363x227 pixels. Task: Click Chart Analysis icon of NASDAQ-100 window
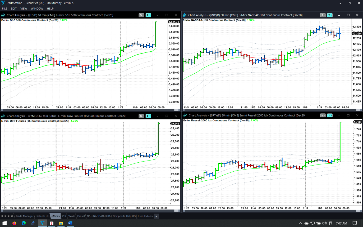pyautogui.click(x=185, y=15)
